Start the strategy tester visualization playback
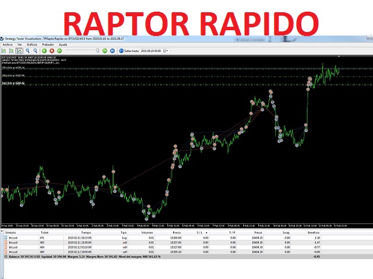 pyautogui.click(x=44, y=51)
